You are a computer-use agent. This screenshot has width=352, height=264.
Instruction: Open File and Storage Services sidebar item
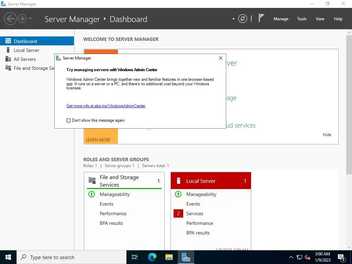coord(27,68)
